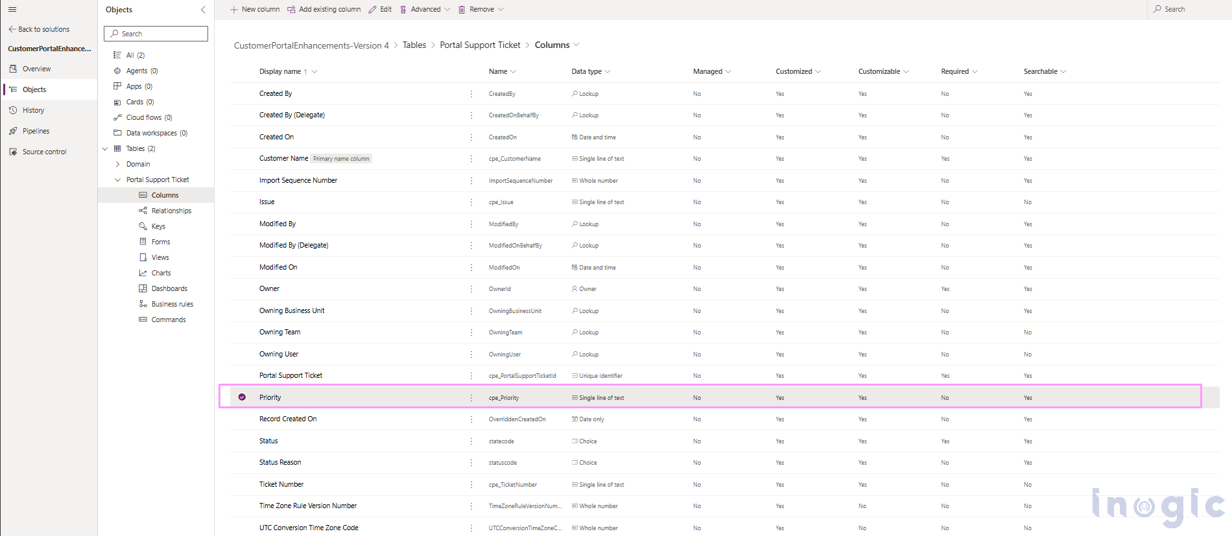
Task: Select Apps (0) tree item
Action: point(139,86)
